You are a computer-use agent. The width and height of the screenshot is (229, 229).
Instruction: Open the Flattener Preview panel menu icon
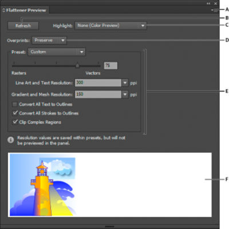pos(214,10)
